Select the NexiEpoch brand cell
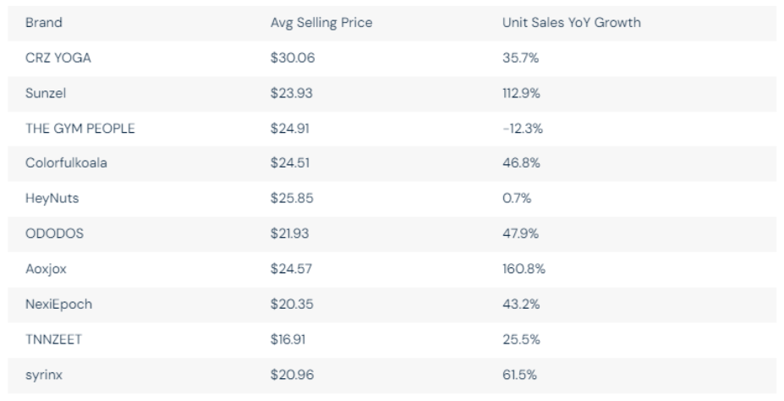 (58, 305)
